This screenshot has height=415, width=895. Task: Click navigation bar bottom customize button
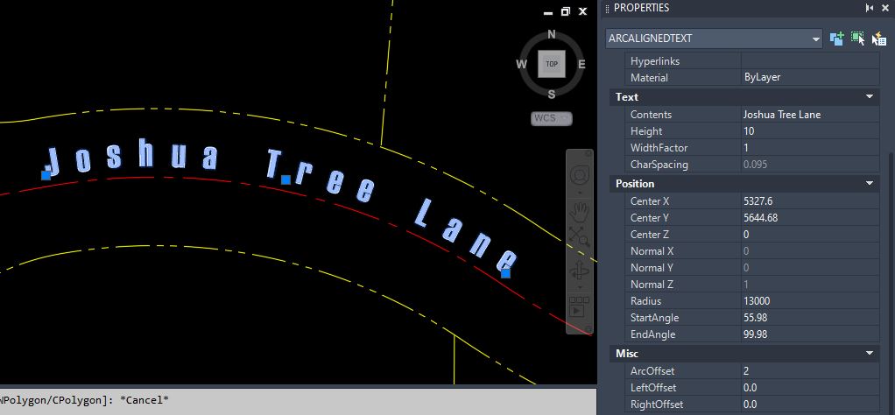pyautogui.click(x=588, y=329)
